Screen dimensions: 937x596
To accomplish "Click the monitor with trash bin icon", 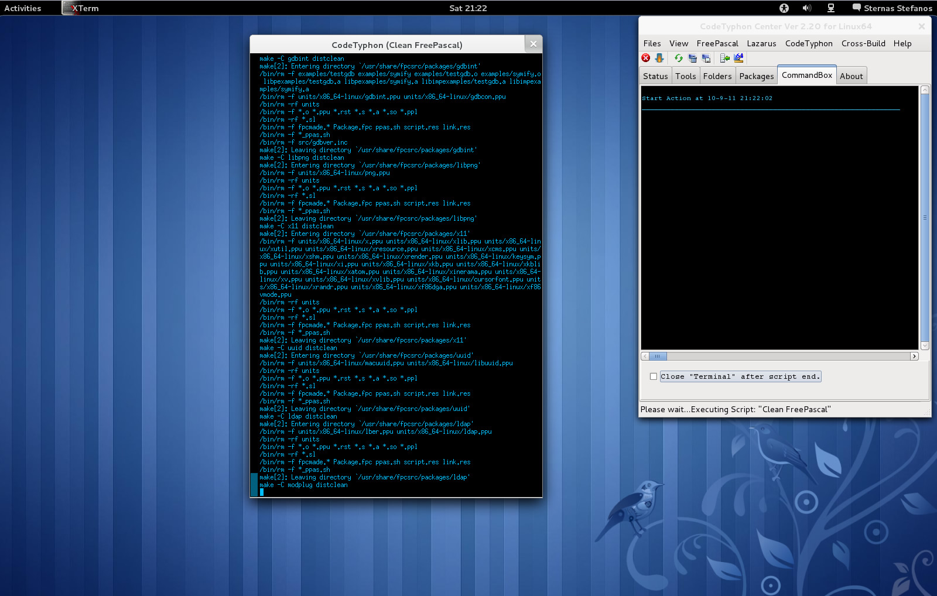I will tap(693, 58).
